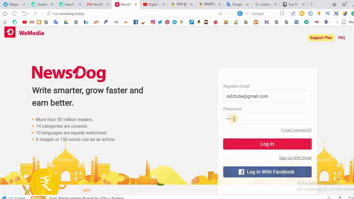Image resolution: width=354 pixels, height=199 pixels.
Task: Bookmark this page with star icon
Action: (x=220, y=14)
